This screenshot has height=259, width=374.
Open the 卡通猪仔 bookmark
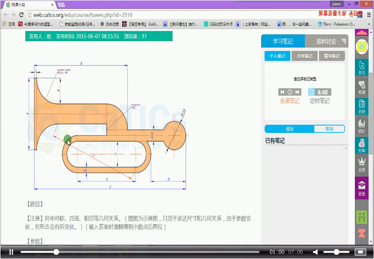(36, 24)
